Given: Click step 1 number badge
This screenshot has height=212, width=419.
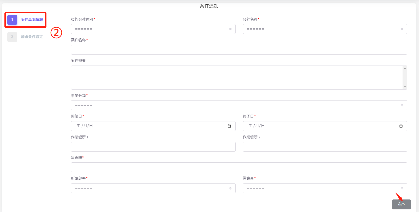Looking at the screenshot, I should [x=12, y=20].
